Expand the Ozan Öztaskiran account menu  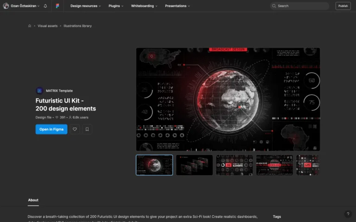coord(25,6)
